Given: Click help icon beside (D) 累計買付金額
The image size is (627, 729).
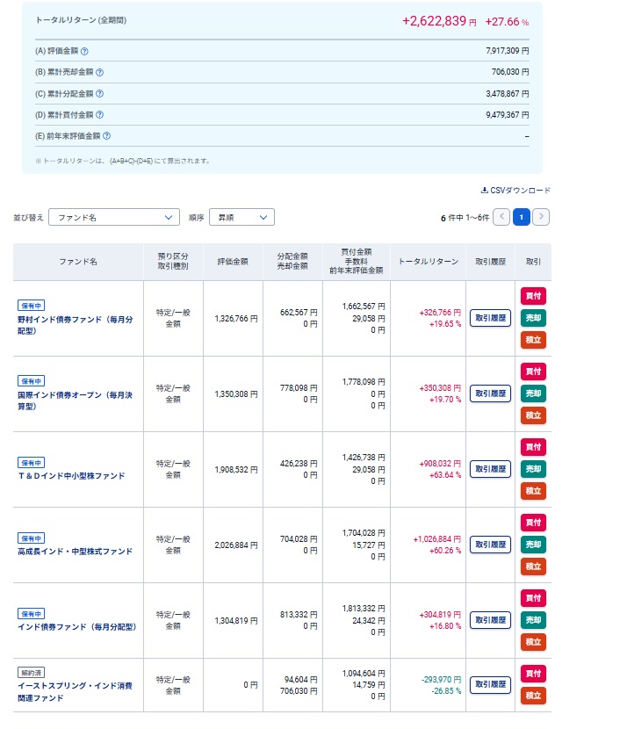Looking at the screenshot, I should pyautogui.click(x=99, y=115).
